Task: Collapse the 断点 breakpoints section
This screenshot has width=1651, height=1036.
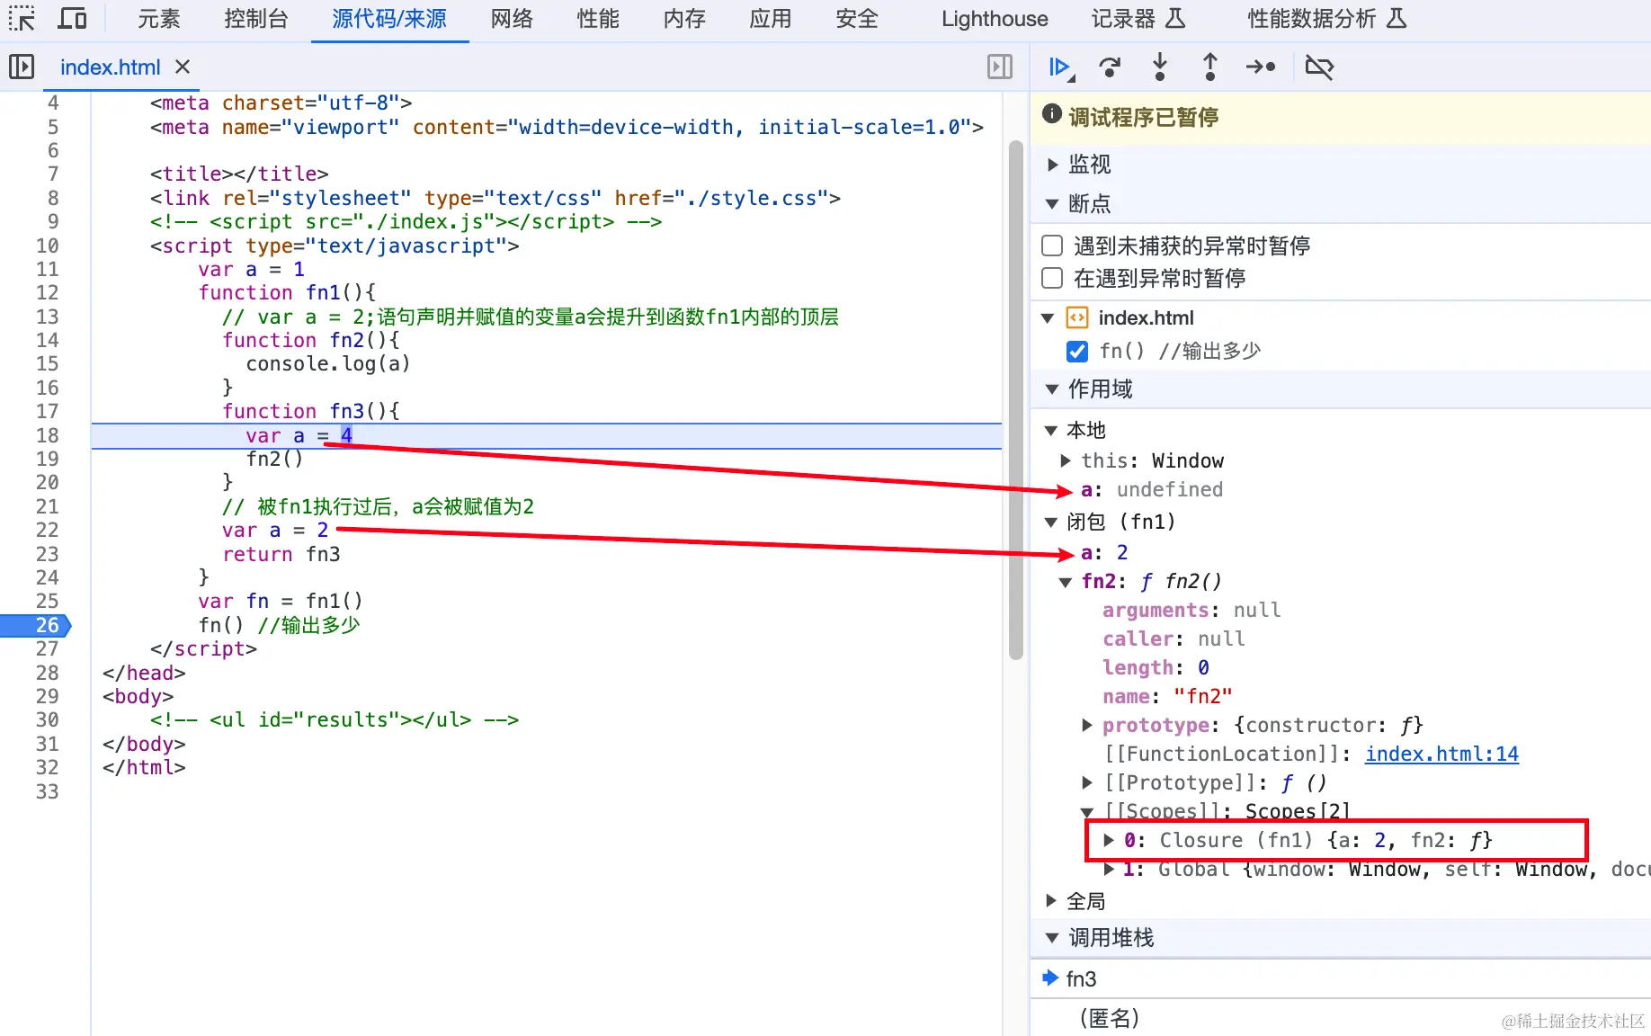Action: tap(1052, 204)
